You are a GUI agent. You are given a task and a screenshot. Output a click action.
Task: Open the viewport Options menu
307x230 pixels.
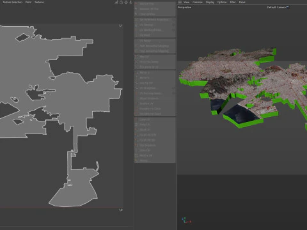pyautogui.click(x=222, y=2)
